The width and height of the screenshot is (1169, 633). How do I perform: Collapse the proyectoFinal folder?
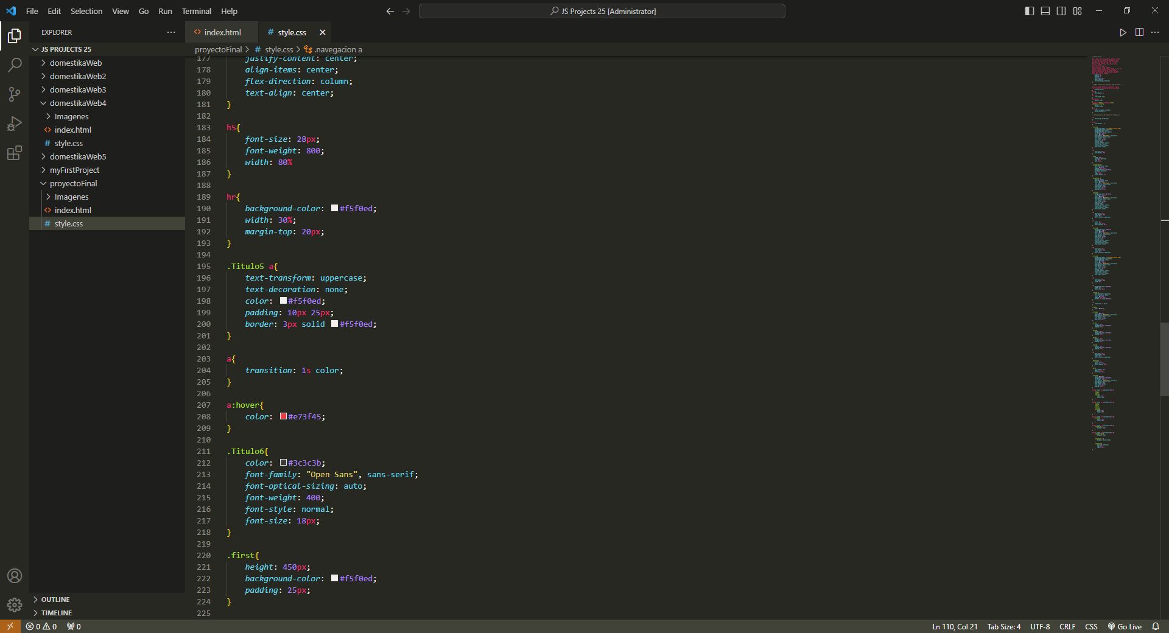[107, 183]
